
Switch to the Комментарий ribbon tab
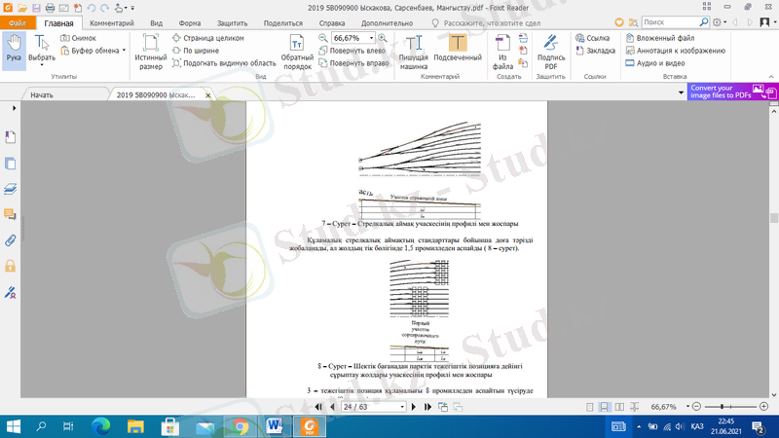pos(112,22)
